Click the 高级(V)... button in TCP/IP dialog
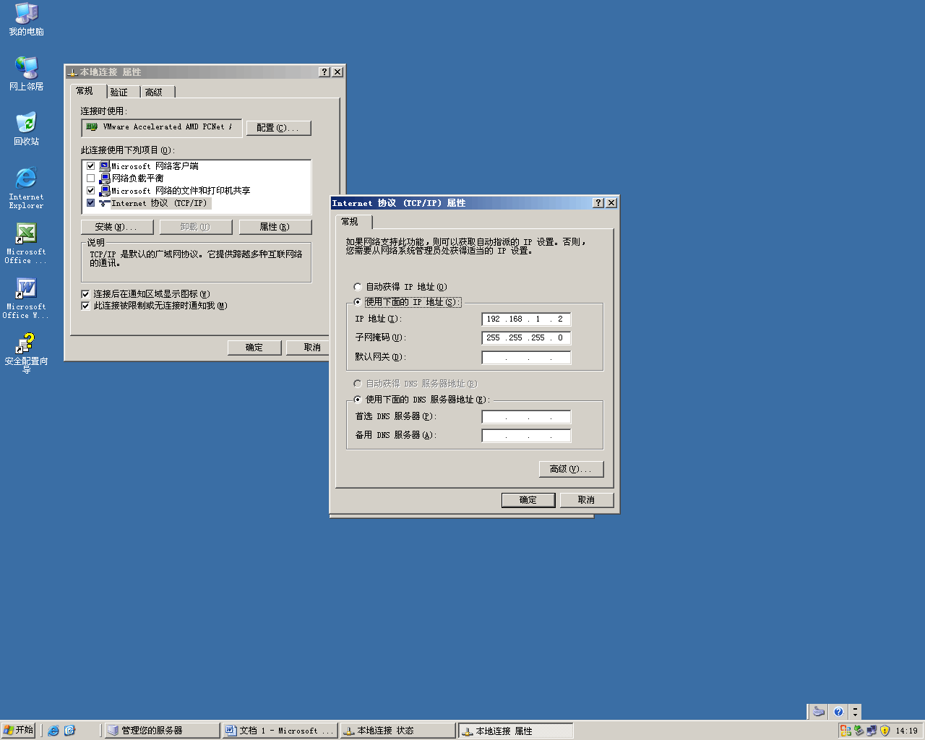 571,469
